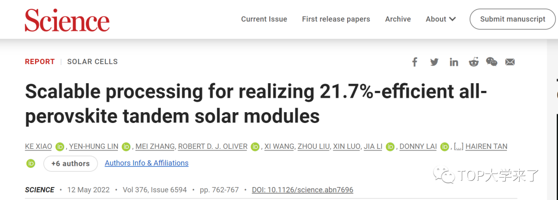Share on LinkedIn icon
Screen dimensions: 558x200
point(454,63)
